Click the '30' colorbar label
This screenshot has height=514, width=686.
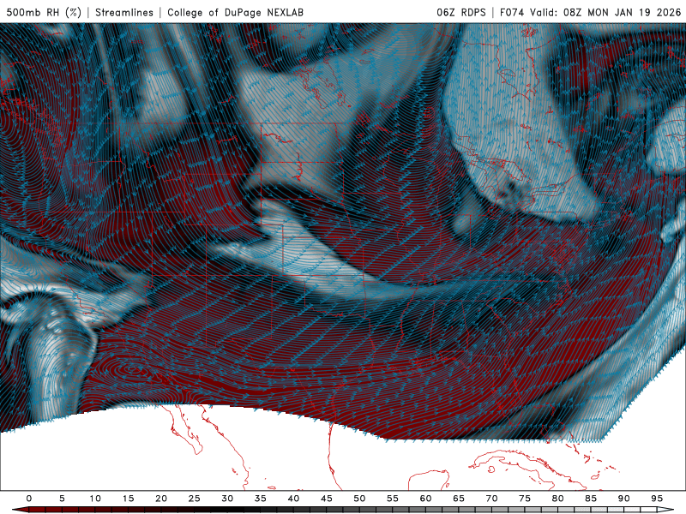click(227, 499)
